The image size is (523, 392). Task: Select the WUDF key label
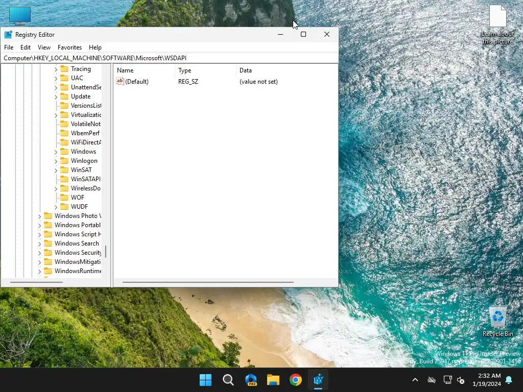tap(79, 207)
